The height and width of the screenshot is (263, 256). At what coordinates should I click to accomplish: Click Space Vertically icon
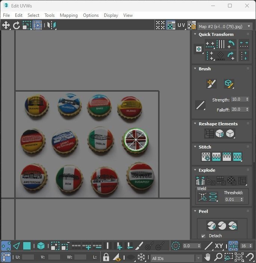[244, 56]
